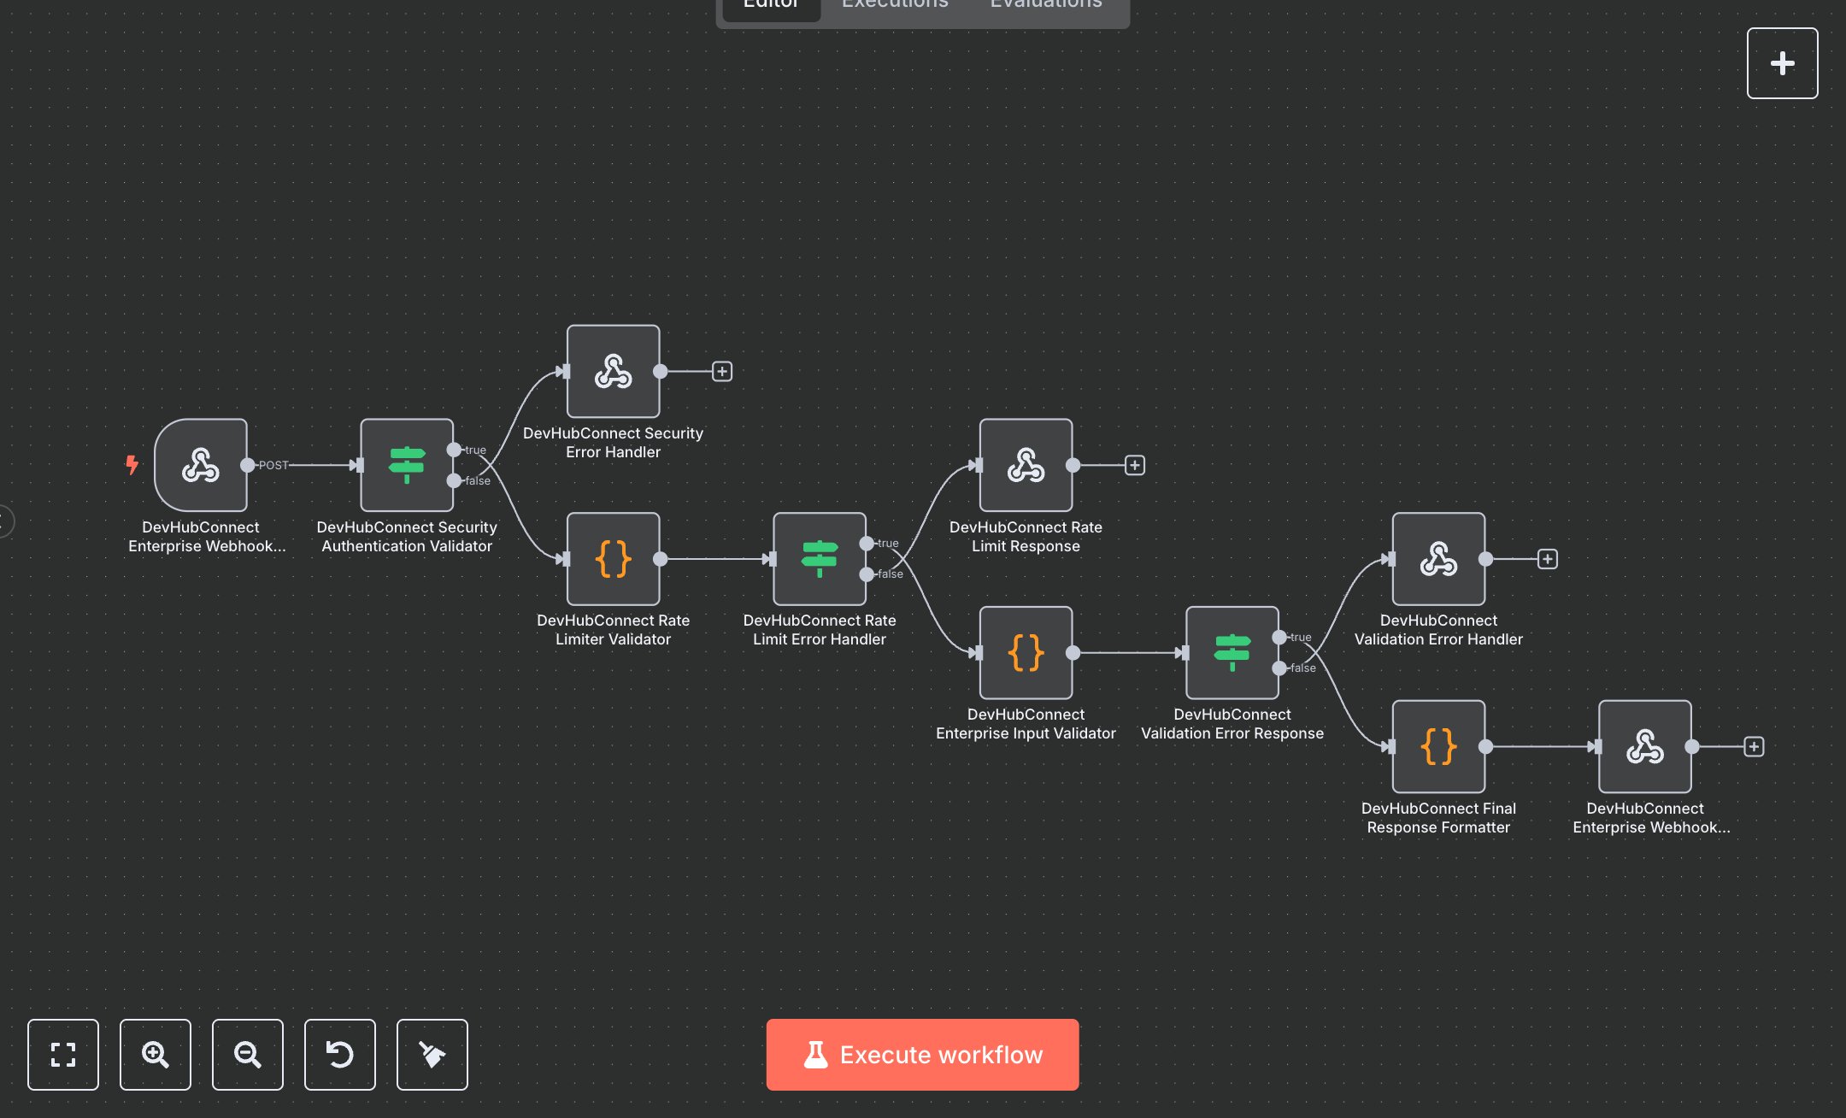The width and height of the screenshot is (1846, 1118).
Task: Open the DevHubConnect Security Error Handler node
Action: click(612, 371)
